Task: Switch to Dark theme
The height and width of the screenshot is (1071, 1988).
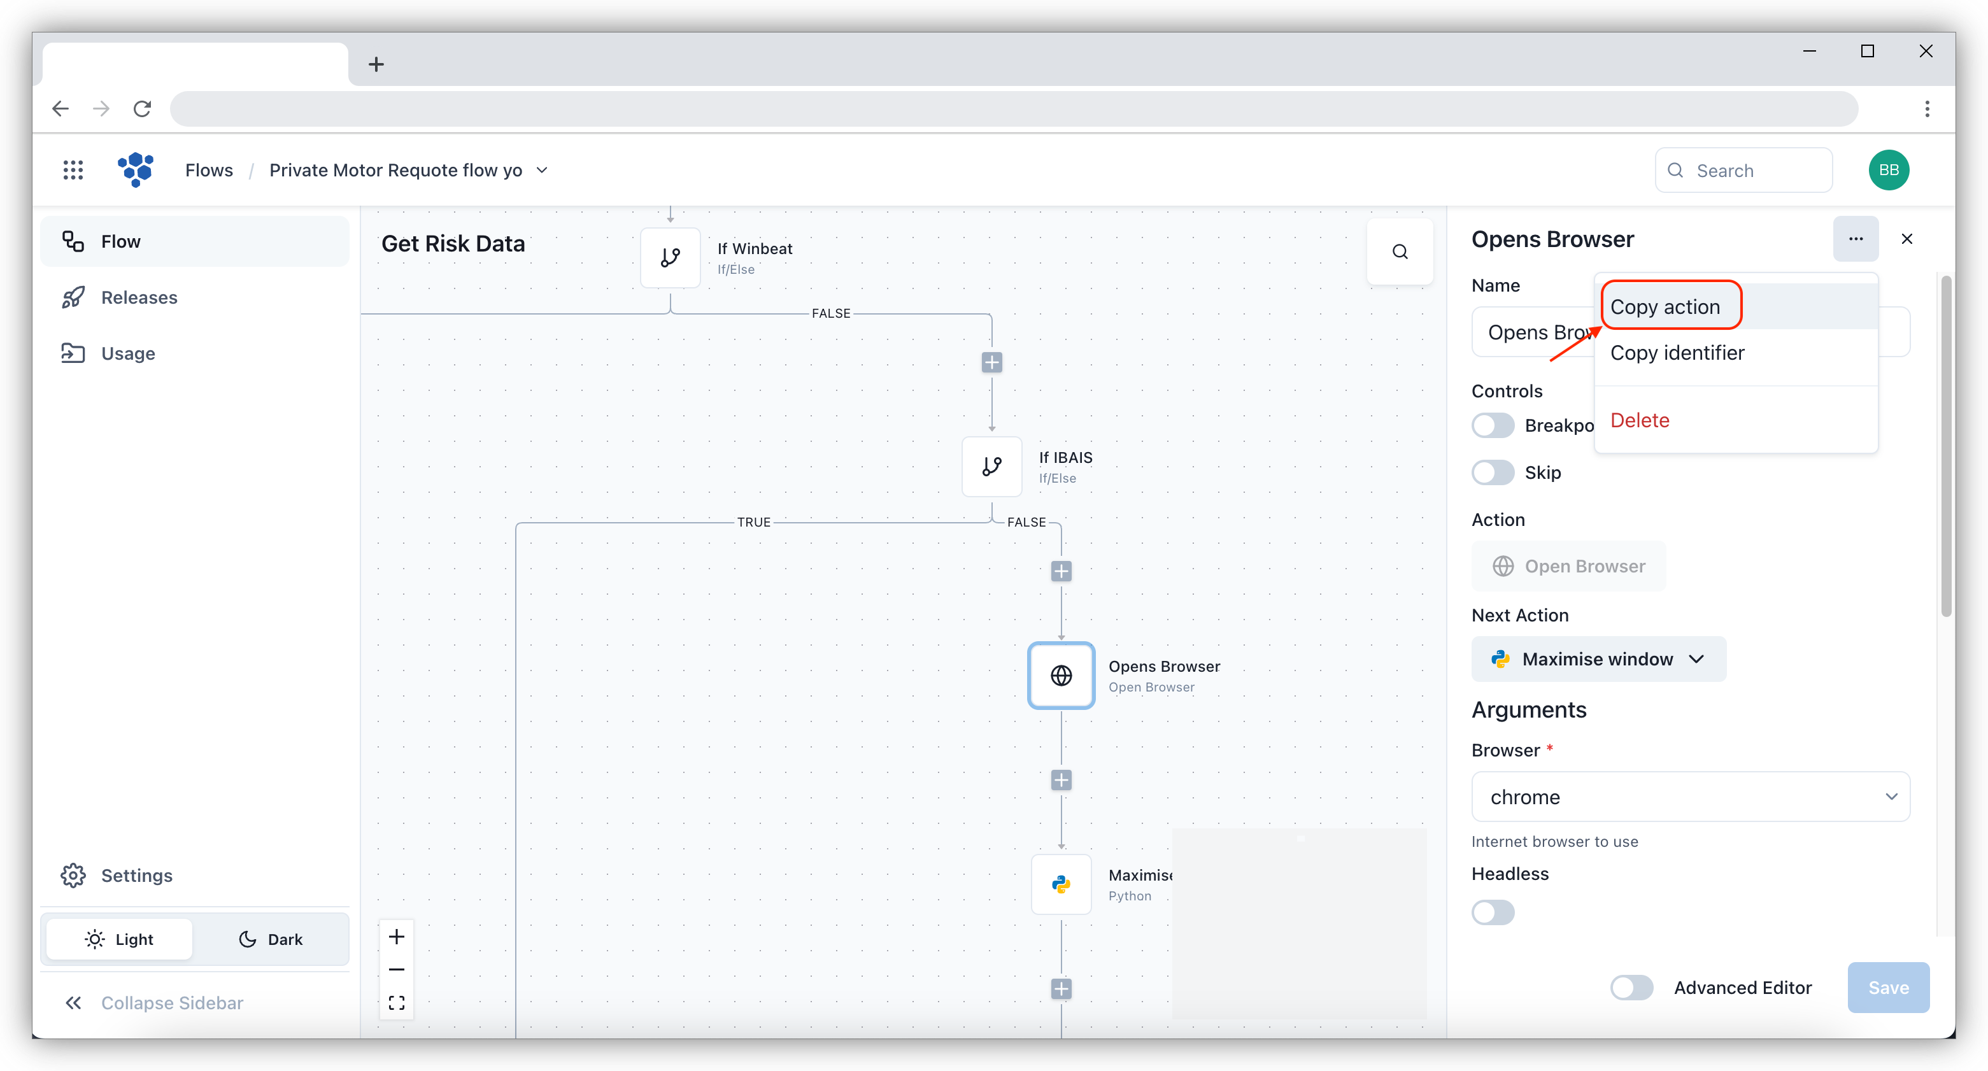Action: click(x=270, y=939)
